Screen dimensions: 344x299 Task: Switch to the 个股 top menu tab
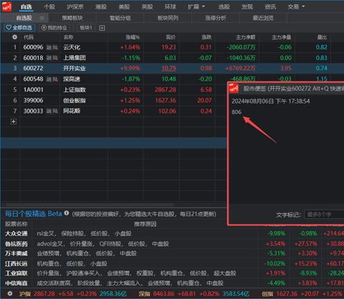click(49, 6)
